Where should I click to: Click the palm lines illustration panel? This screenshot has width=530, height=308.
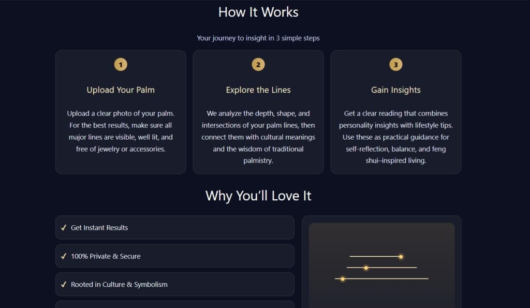click(381, 265)
